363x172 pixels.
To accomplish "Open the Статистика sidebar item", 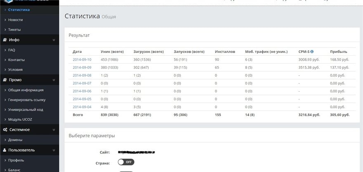I will pyautogui.click(x=19, y=10).
